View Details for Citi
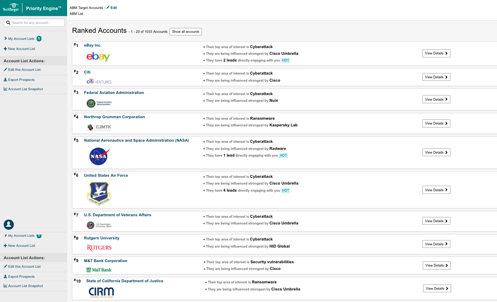The height and width of the screenshot is (302, 497). 436,77
